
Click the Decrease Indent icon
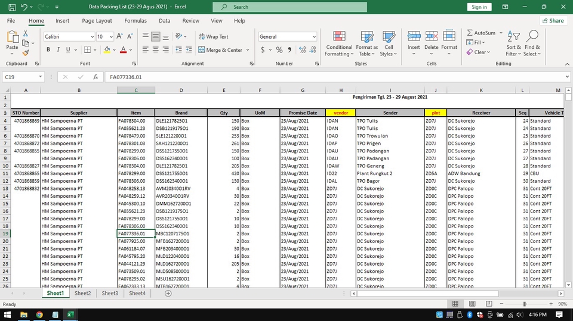(178, 49)
